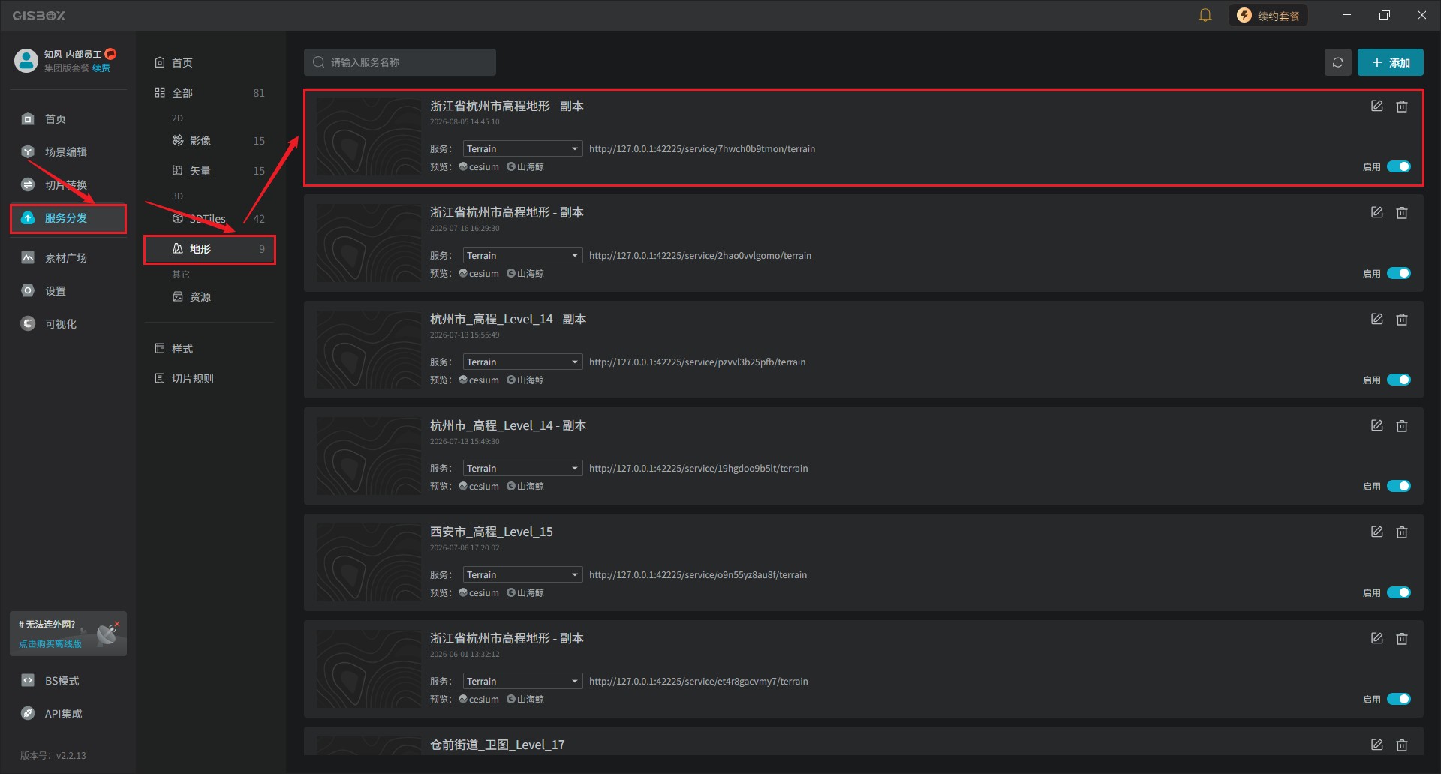1441x774 pixels.
Task: Show 全部 services category
Action: 209,92
